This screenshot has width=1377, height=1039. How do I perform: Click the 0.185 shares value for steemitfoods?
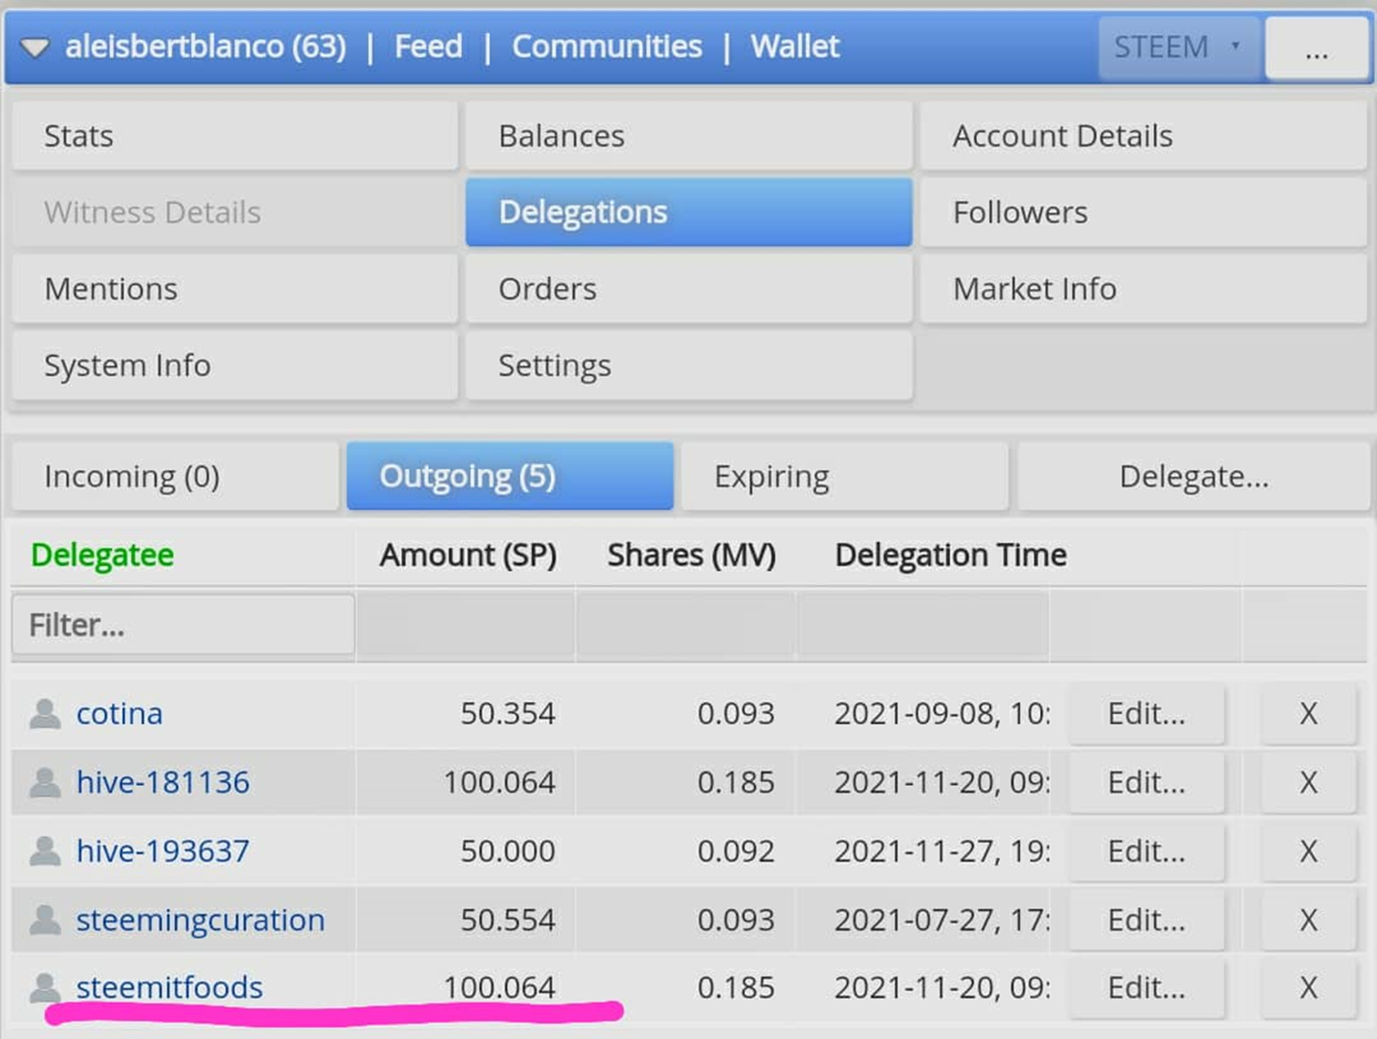[x=735, y=988]
